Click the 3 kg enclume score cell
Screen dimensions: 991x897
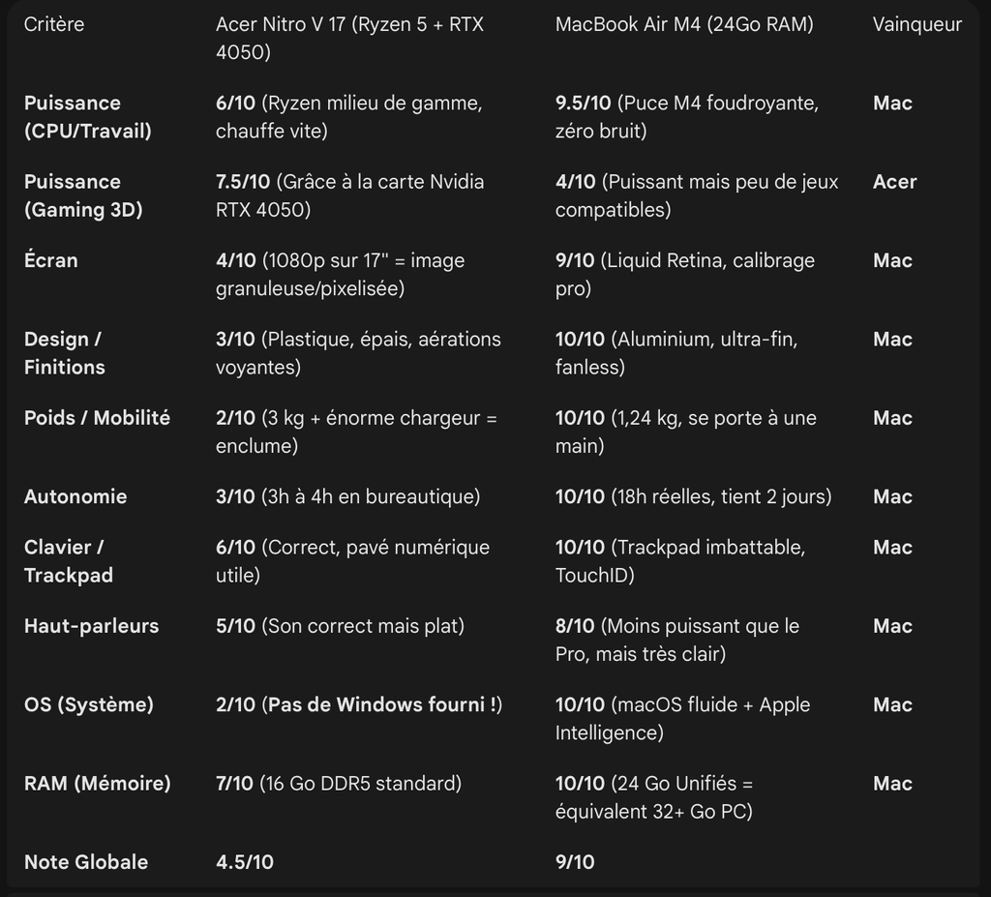tap(355, 432)
